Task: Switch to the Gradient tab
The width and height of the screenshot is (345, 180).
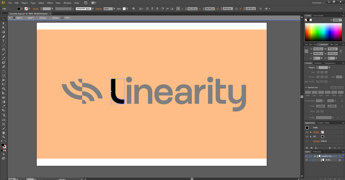Action: [318, 63]
